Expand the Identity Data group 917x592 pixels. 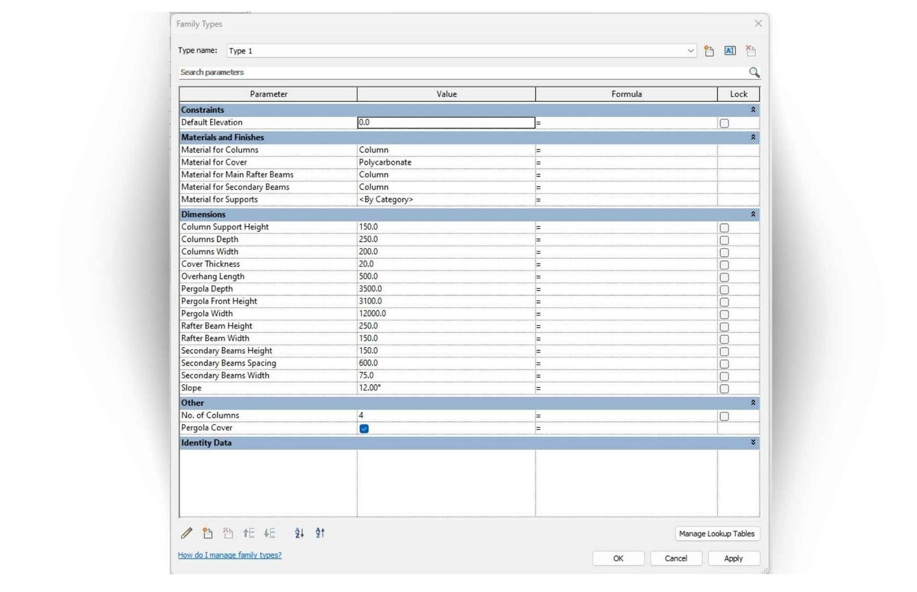[753, 442]
